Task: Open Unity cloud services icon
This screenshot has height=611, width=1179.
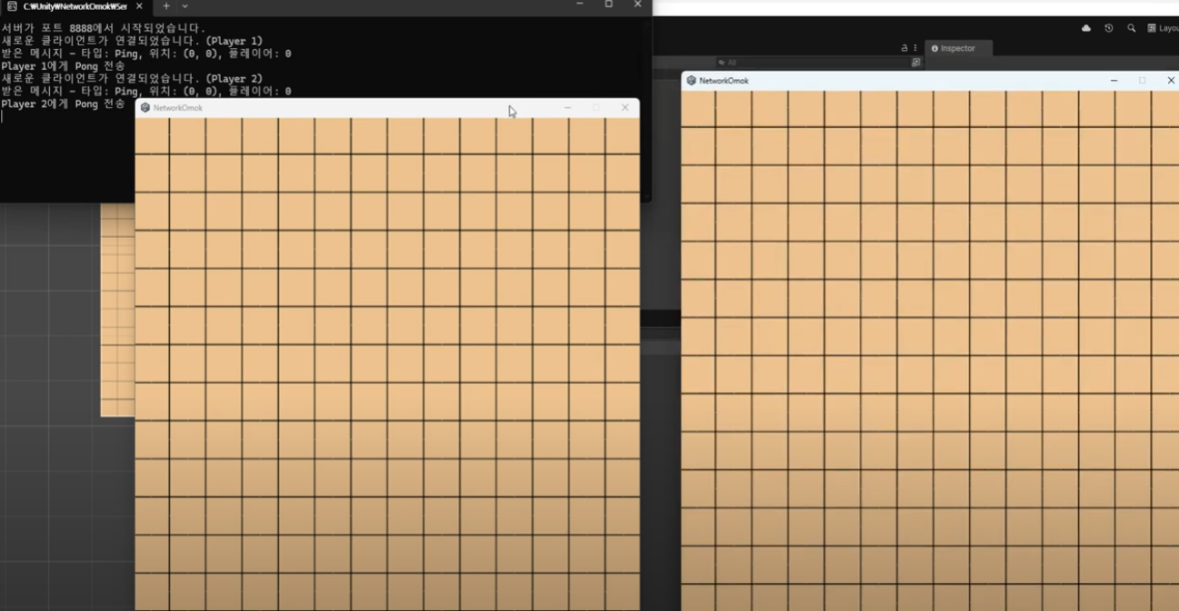Action: [x=1086, y=28]
